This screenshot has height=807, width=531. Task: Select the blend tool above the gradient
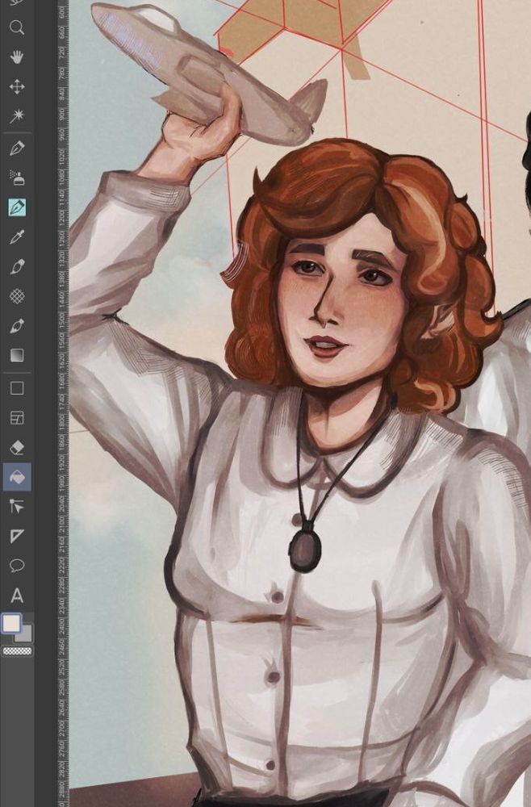[x=17, y=326]
